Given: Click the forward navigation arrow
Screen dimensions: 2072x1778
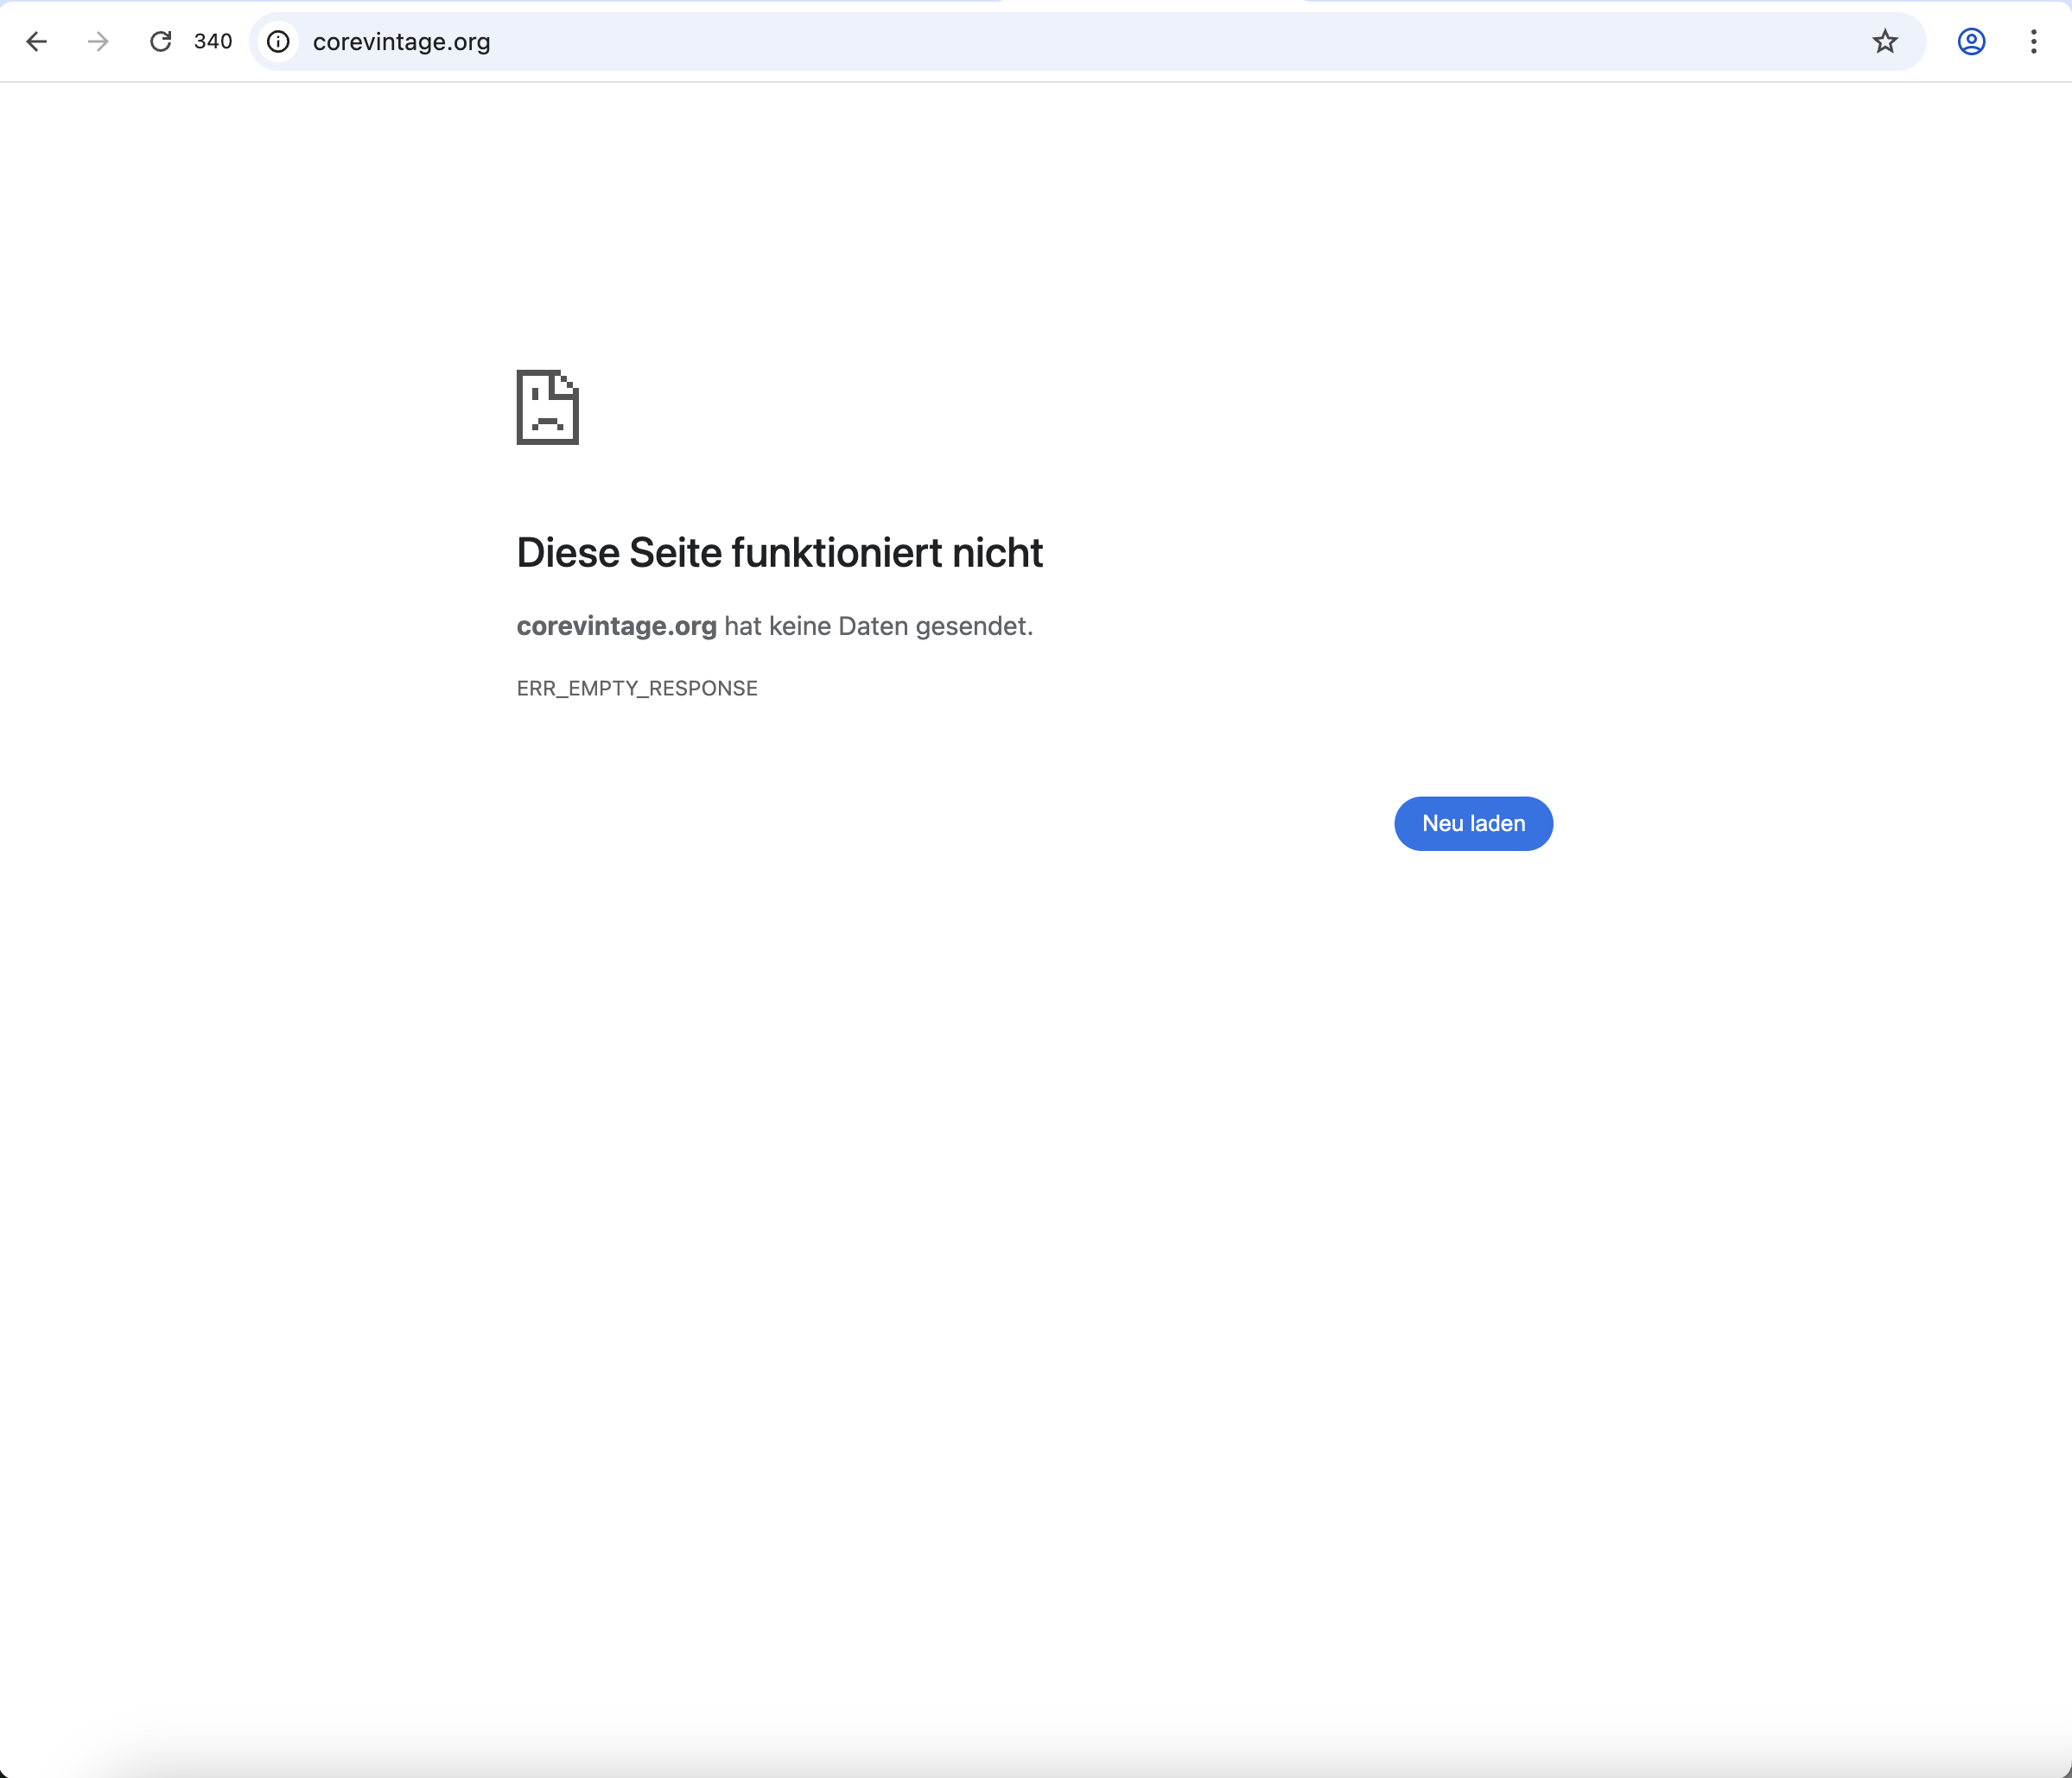Looking at the screenshot, I should 98,41.
